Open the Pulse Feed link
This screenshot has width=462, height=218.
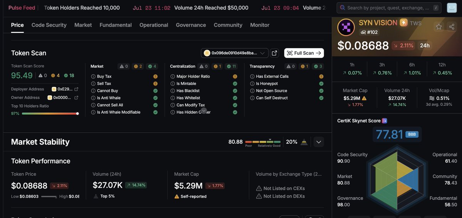(x=22, y=8)
